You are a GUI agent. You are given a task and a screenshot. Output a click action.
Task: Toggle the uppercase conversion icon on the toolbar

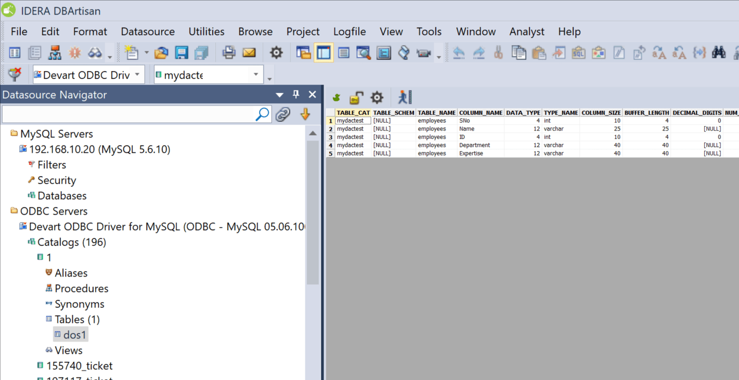(x=658, y=53)
